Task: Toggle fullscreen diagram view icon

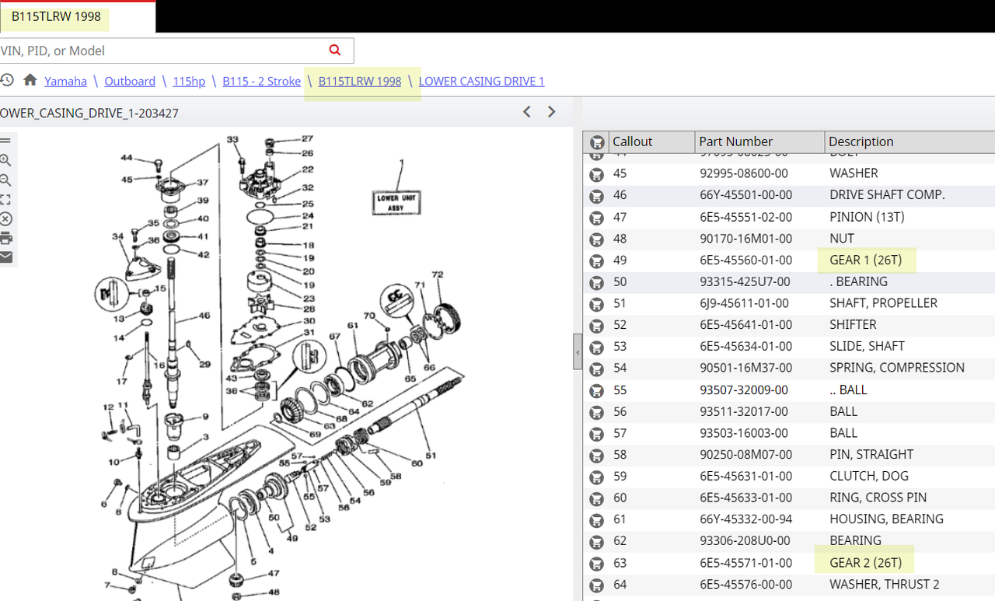Action: (5, 199)
